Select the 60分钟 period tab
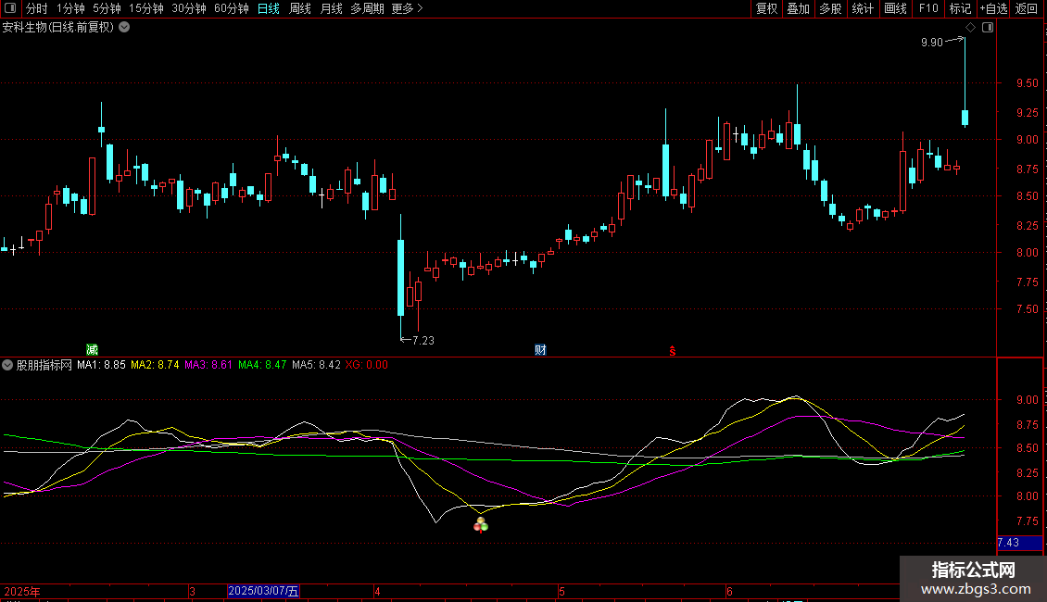Viewport: 1047px width, 602px height. click(232, 8)
